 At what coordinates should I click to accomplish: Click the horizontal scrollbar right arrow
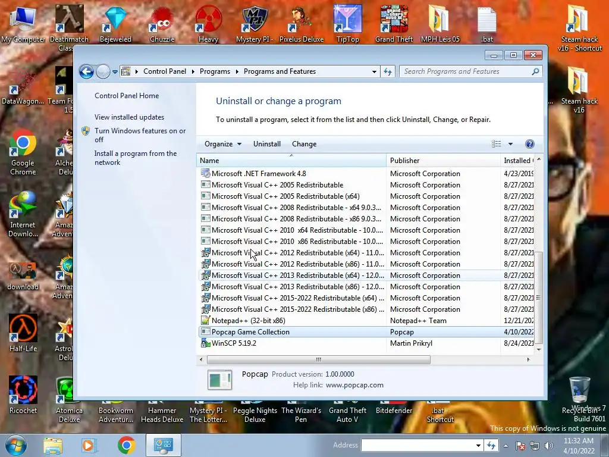pyautogui.click(x=528, y=360)
